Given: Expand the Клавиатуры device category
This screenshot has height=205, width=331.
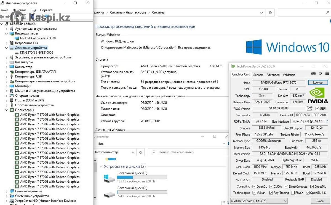Looking at the screenshot, I should [x=7, y=62].
